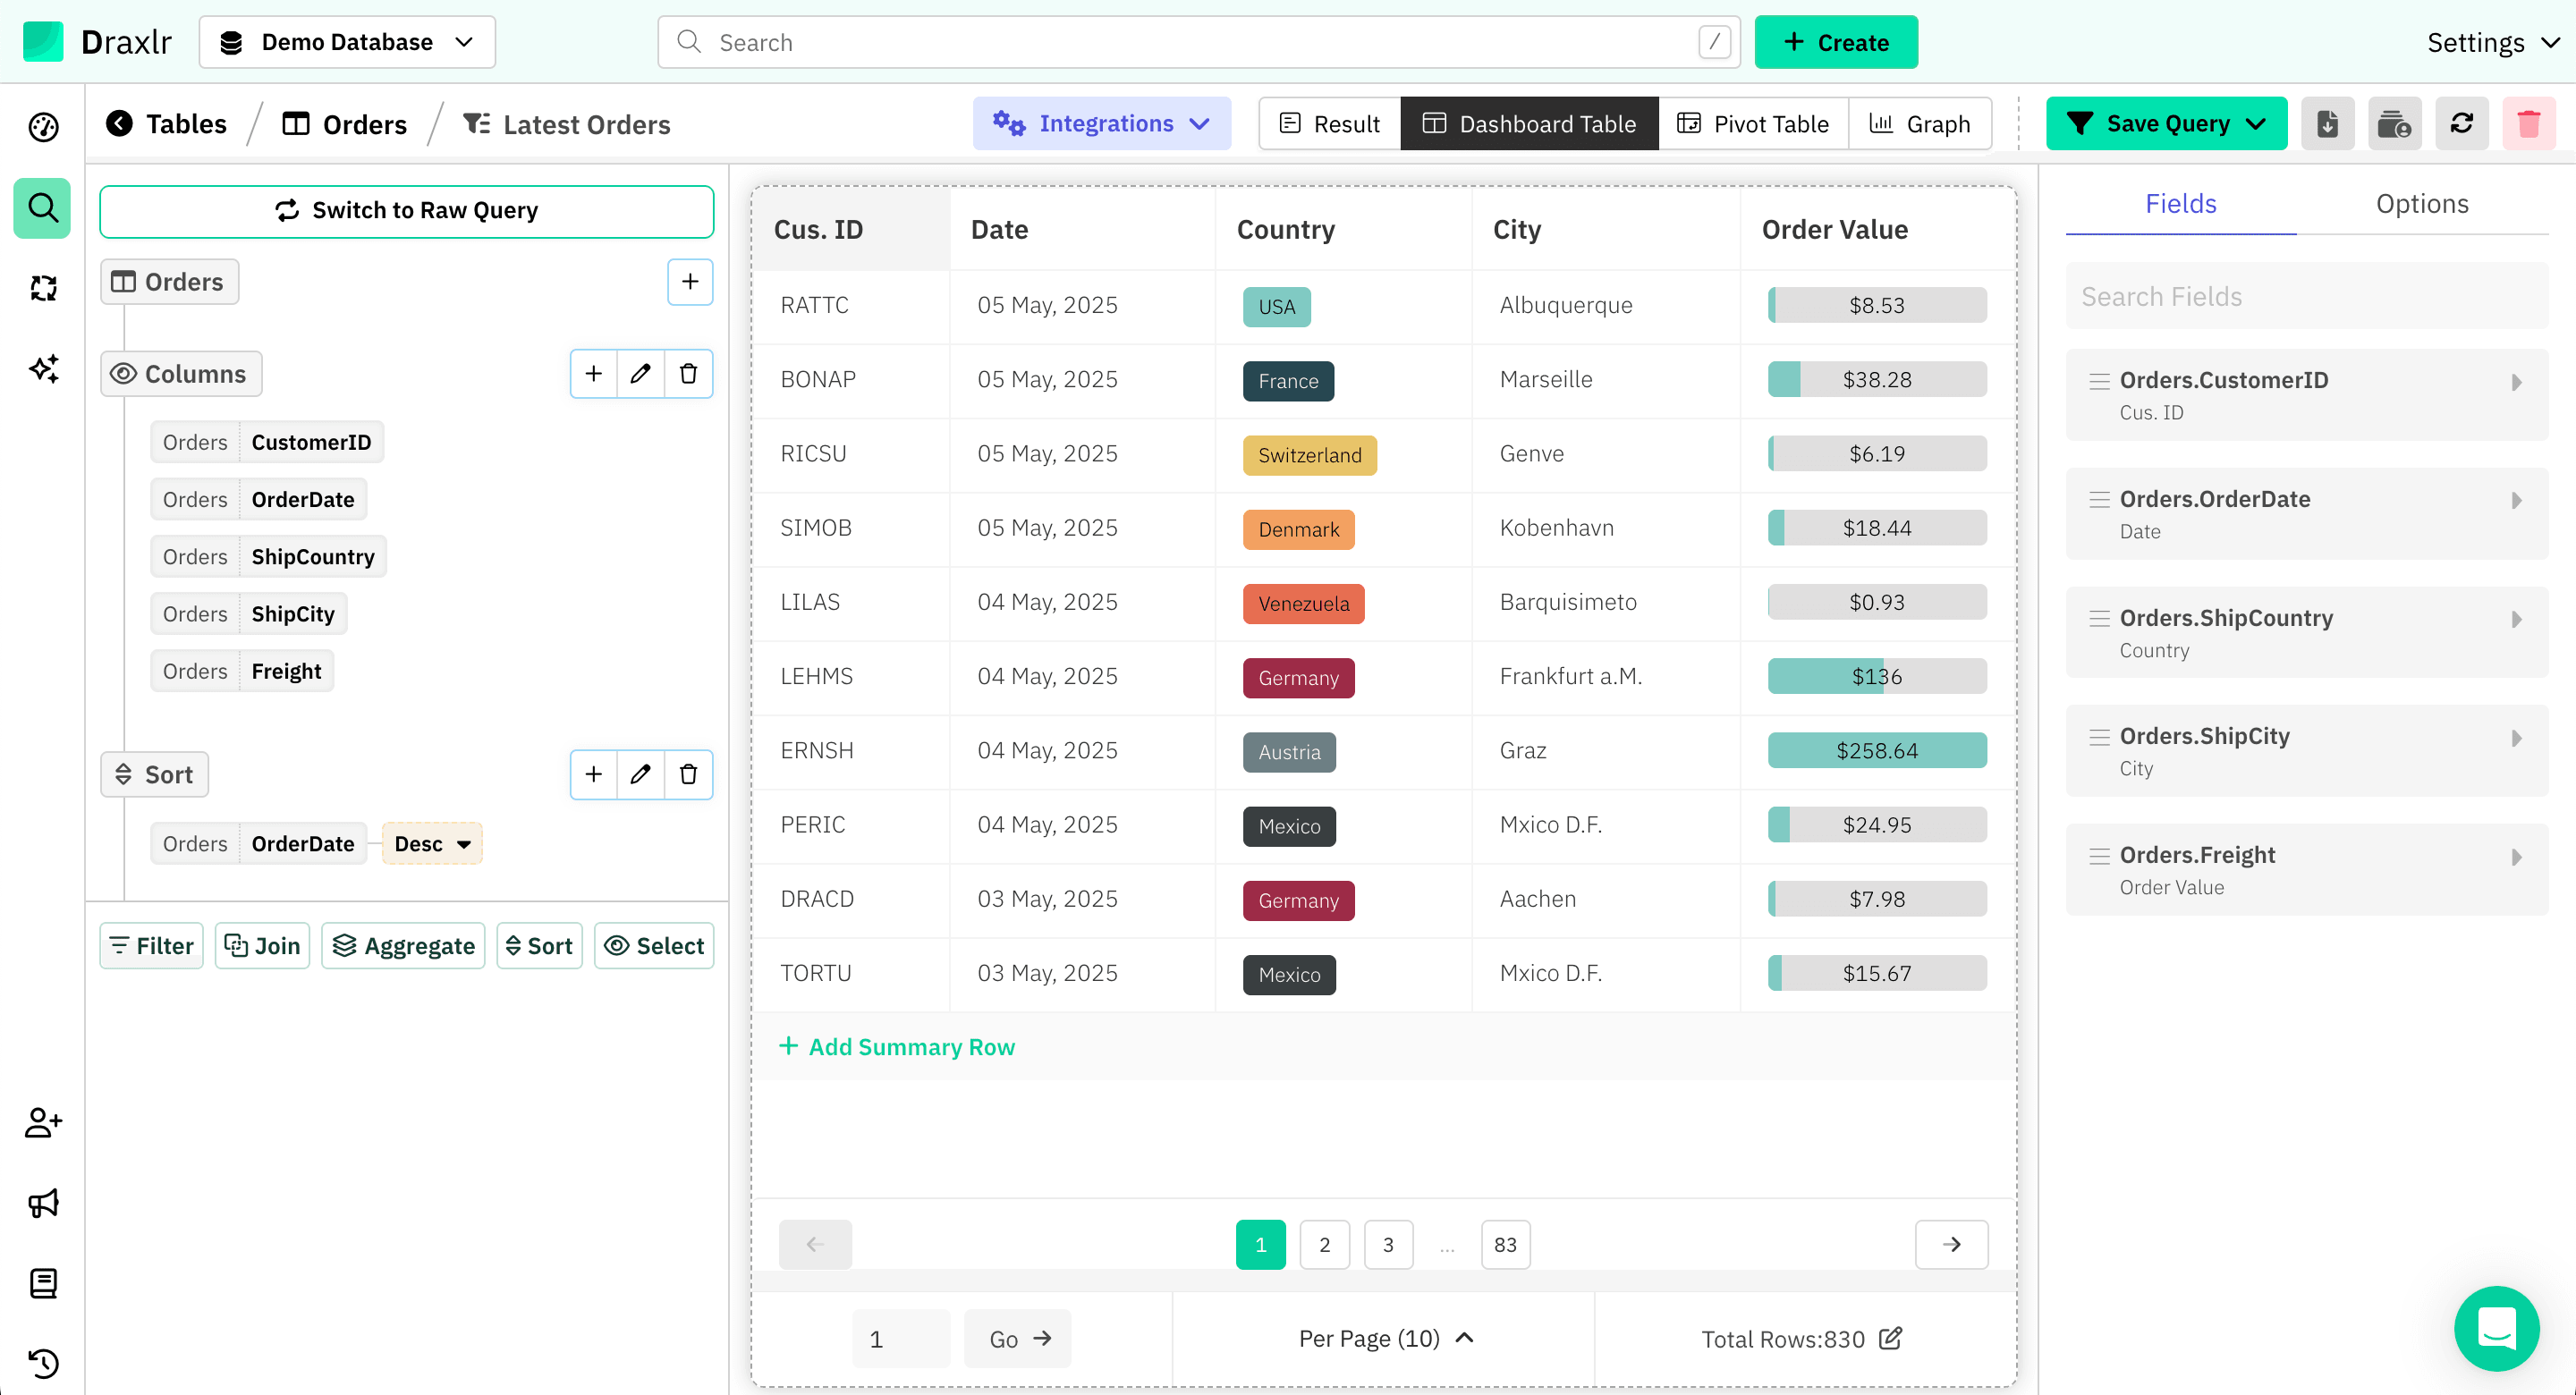The image size is (2576, 1395).
Task: Open the sync sidebar icon
Action: coord(43,289)
